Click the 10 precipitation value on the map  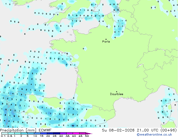coord(73,126)
